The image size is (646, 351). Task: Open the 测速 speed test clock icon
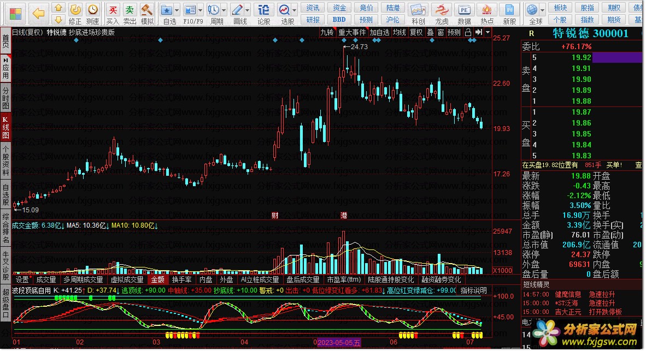click(x=93, y=14)
